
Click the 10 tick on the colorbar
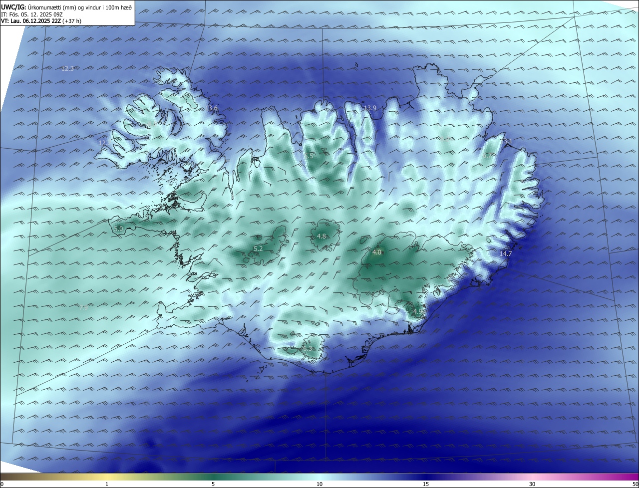(319, 484)
